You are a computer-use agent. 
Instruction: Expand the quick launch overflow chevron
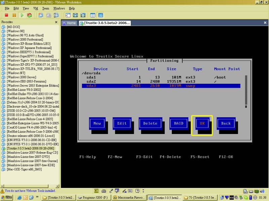(37, 197)
